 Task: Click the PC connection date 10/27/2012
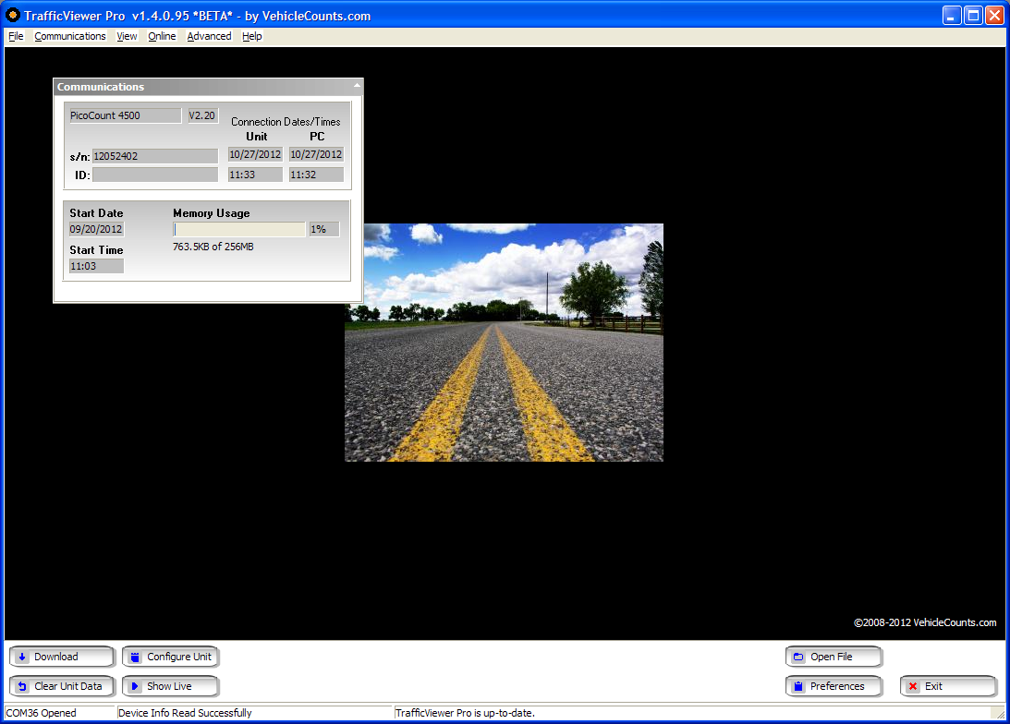(316, 154)
